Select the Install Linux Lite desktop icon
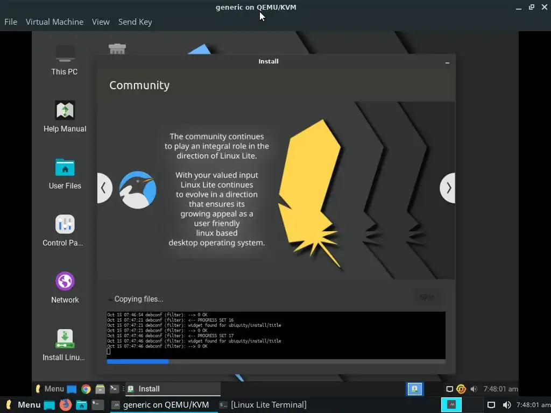Screen dimensions: 551x413 (x=65, y=345)
